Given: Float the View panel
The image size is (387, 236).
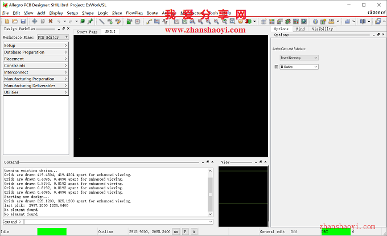Looking at the screenshot, I should click(x=261, y=162).
